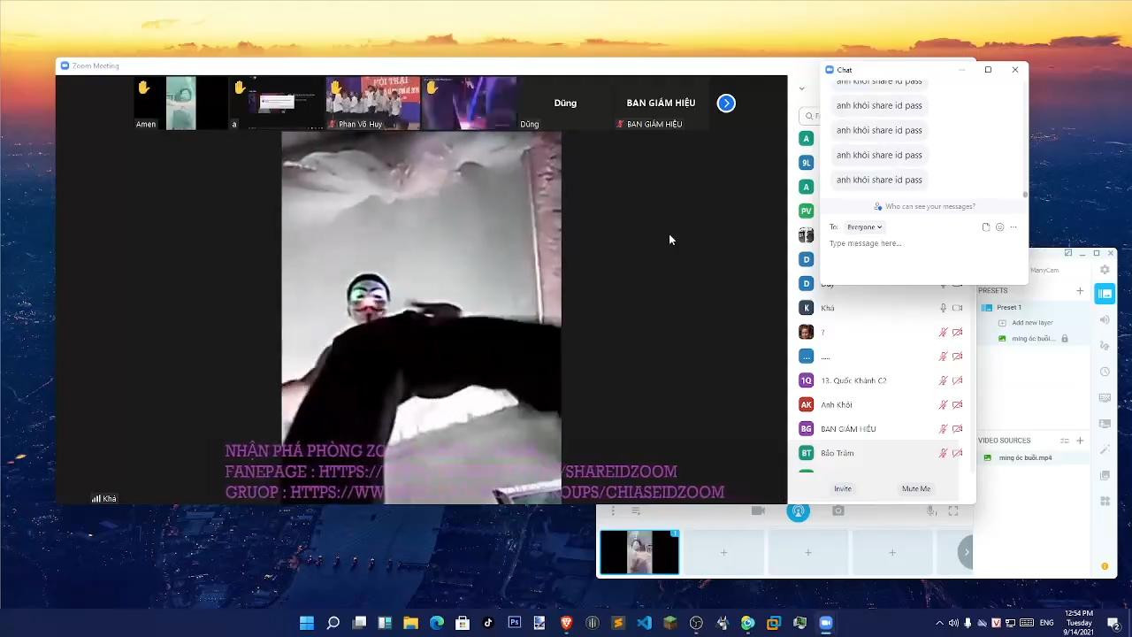Select the ManyCam presets panel icon

pos(1105,293)
